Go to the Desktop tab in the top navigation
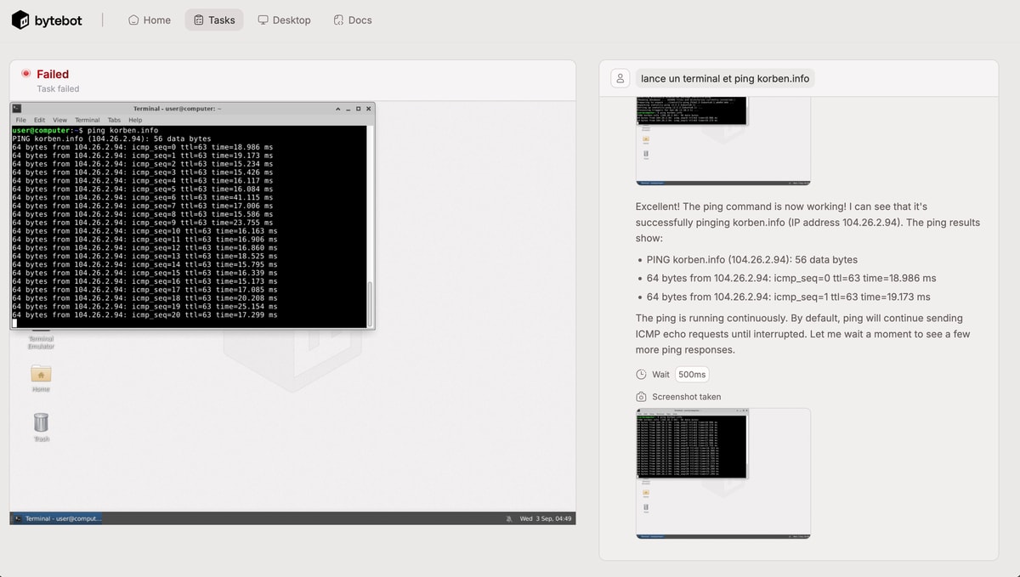The height and width of the screenshot is (577, 1020). point(284,20)
